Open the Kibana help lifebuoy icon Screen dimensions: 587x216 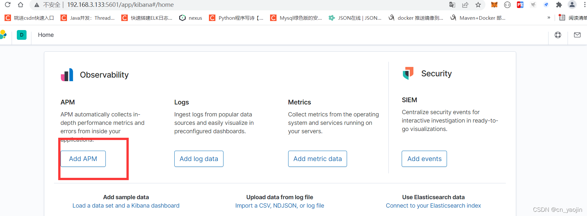pos(558,35)
